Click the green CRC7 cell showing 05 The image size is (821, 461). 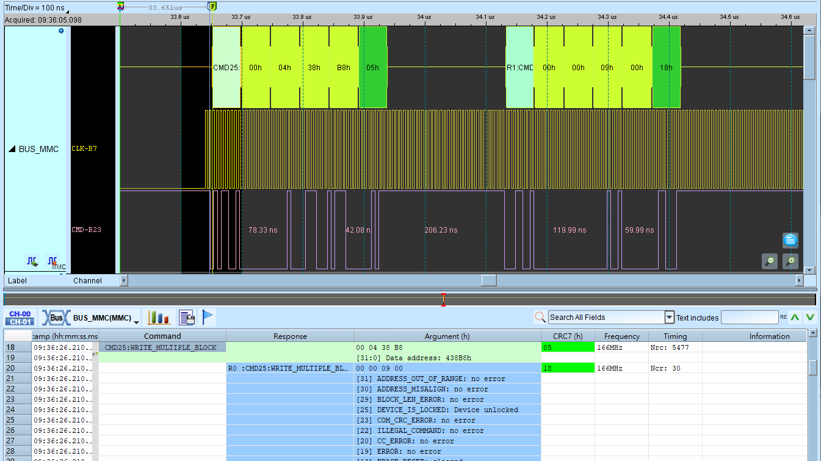(x=568, y=347)
